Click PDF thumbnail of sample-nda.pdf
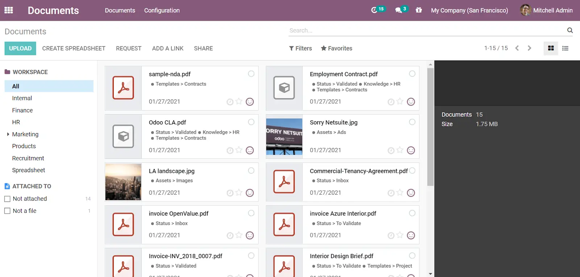Image resolution: width=580 pixels, height=277 pixels. (123, 88)
